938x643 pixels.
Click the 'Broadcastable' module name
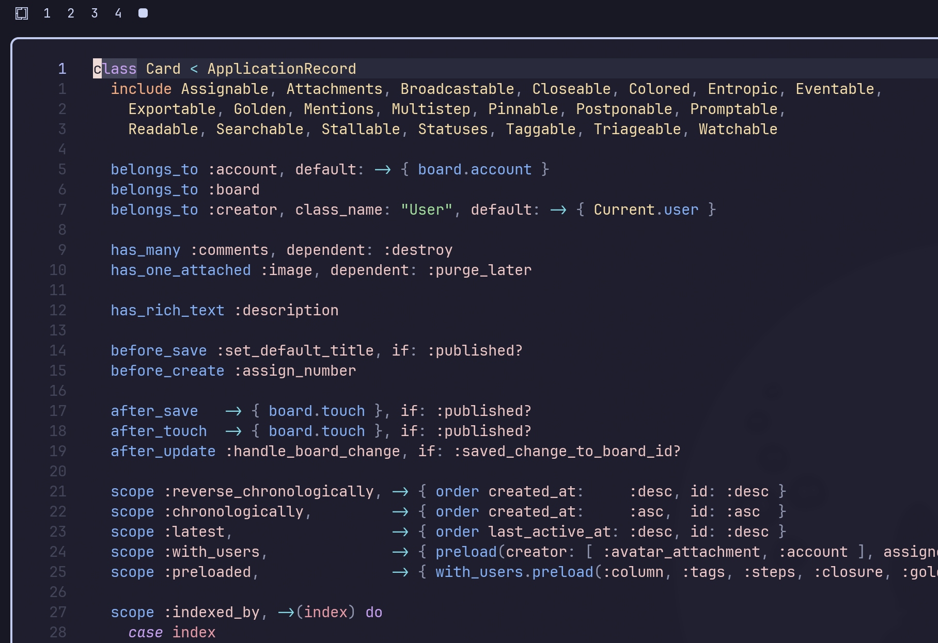(457, 89)
